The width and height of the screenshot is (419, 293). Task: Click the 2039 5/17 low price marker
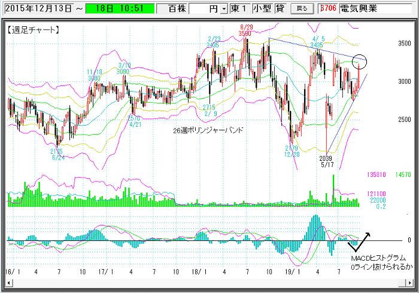coord(326,160)
